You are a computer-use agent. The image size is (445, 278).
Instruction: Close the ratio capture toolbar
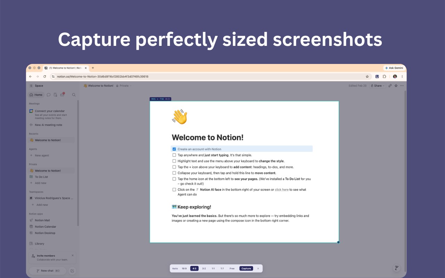[x=258, y=268]
